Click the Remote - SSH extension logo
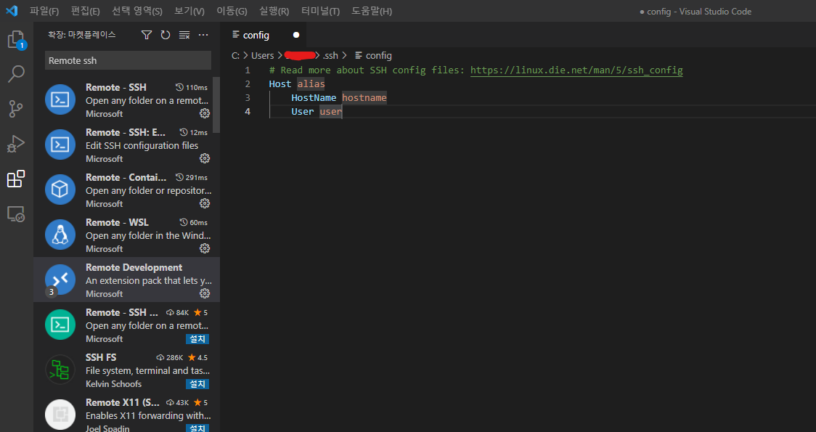 click(x=60, y=99)
